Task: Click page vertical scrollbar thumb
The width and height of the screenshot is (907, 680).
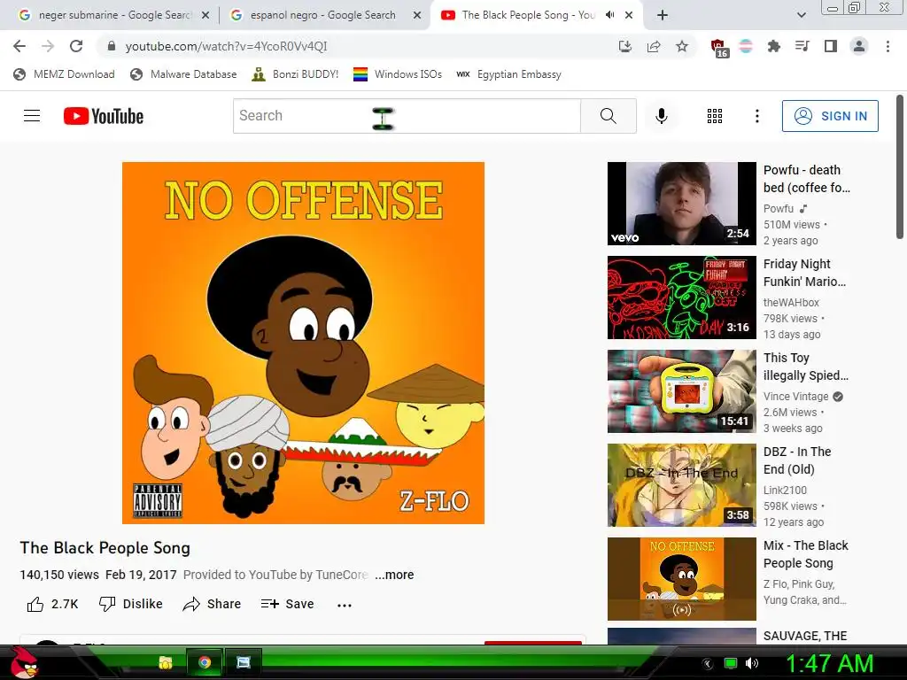Action: (900, 167)
